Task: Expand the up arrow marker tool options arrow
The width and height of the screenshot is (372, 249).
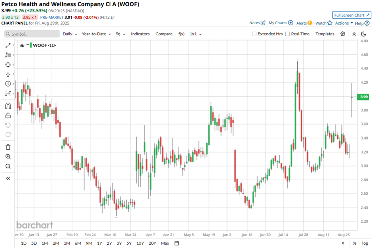Action: click(13, 75)
